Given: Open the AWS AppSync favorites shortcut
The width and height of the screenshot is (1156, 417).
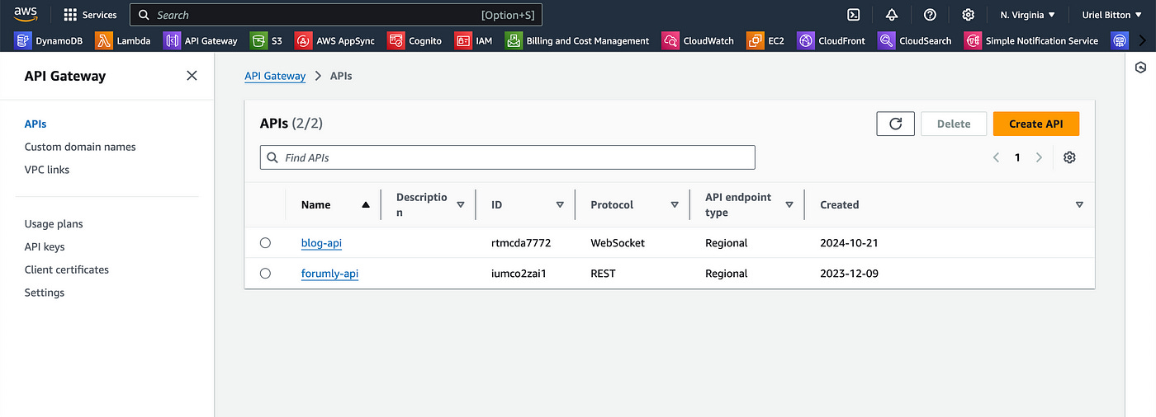Looking at the screenshot, I should pyautogui.click(x=334, y=40).
